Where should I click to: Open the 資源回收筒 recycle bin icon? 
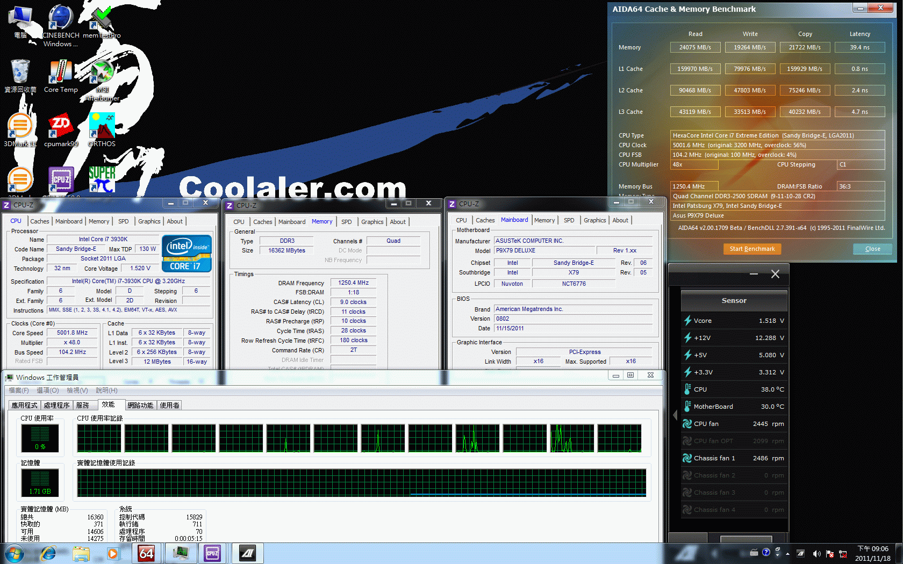click(x=20, y=76)
